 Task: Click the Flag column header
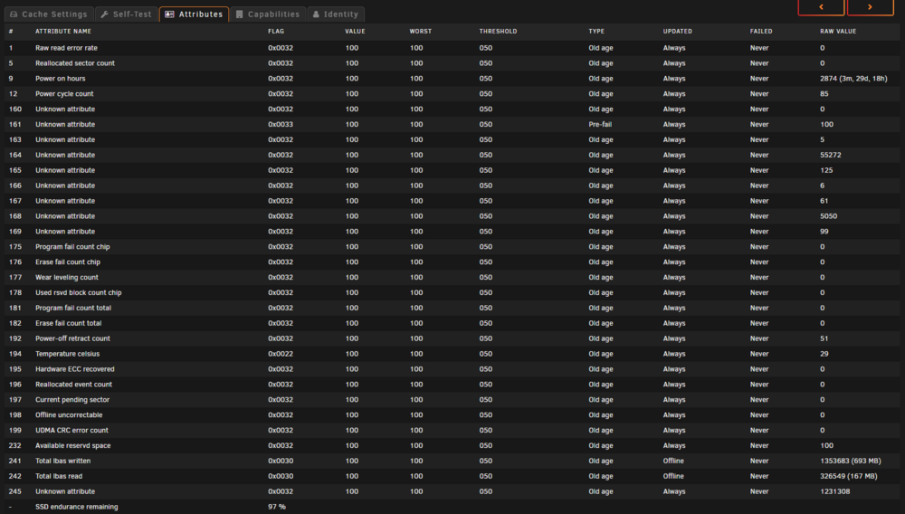coord(276,31)
